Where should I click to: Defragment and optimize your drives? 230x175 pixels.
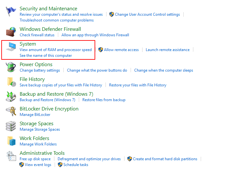click(89, 159)
